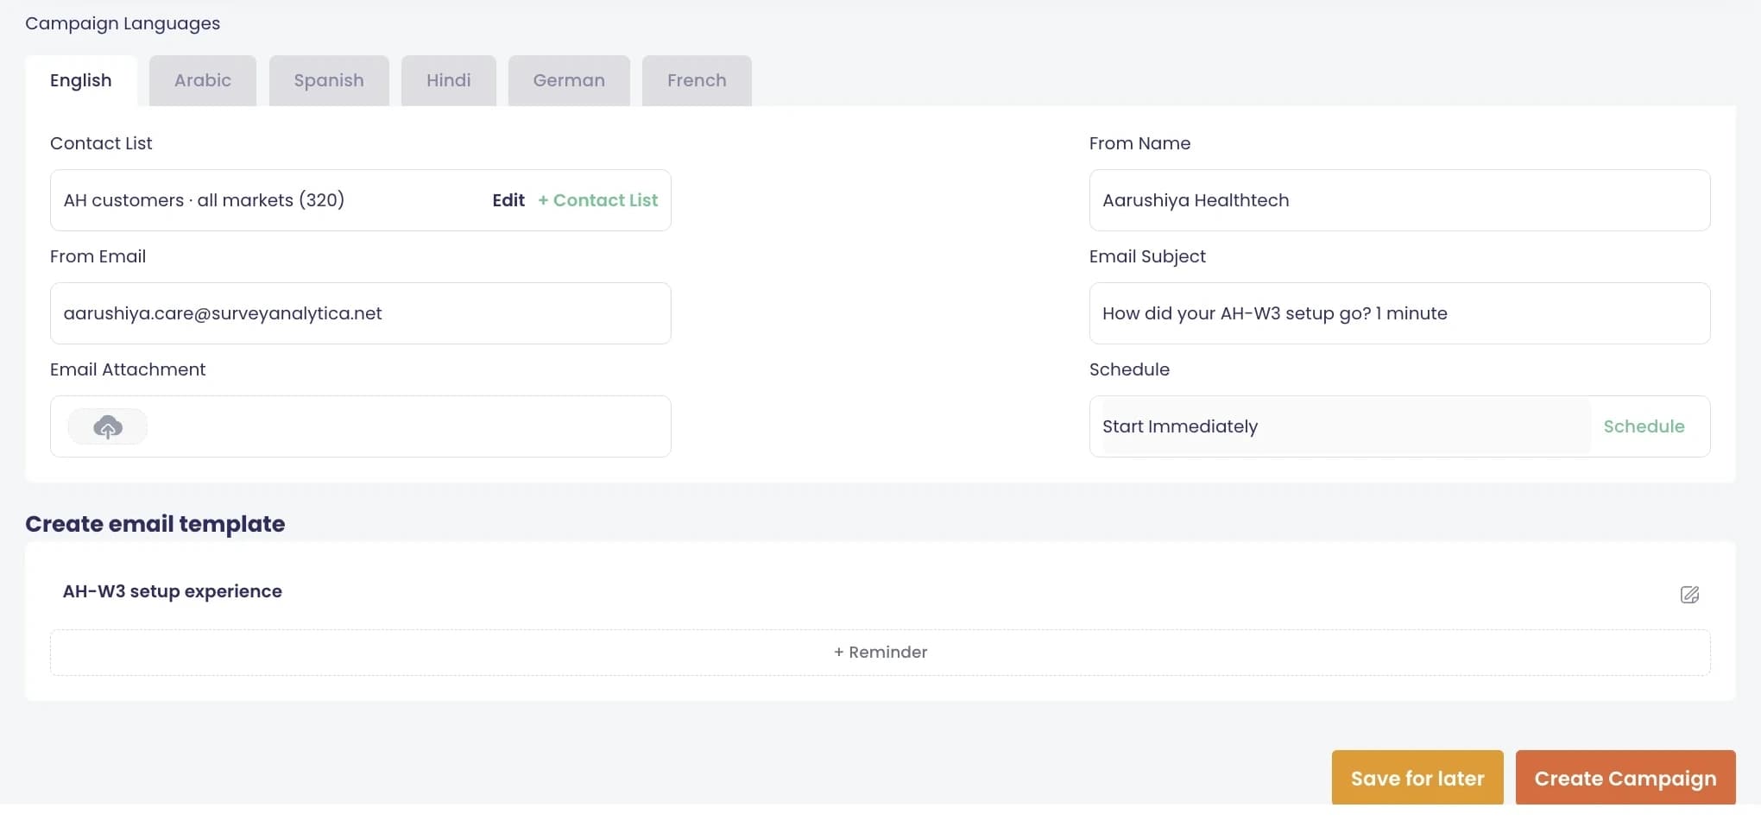Image resolution: width=1761 pixels, height=833 pixels.
Task: Click the From Name field label
Action: coord(1139,143)
